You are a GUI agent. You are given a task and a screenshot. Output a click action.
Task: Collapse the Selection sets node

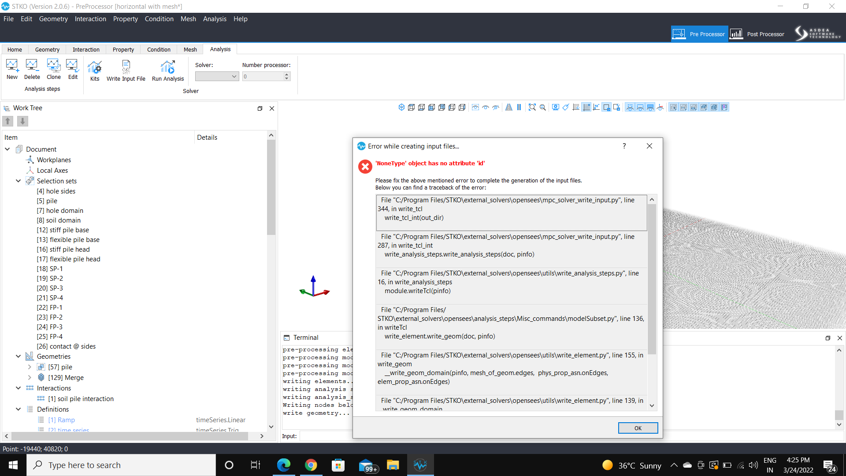point(19,181)
